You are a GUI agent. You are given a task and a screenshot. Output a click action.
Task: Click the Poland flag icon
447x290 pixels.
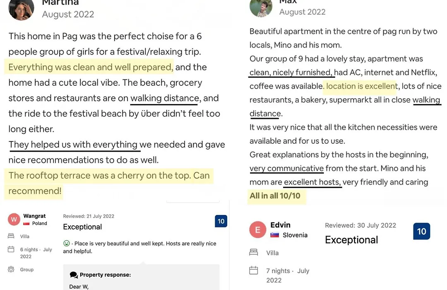click(26, 223)
